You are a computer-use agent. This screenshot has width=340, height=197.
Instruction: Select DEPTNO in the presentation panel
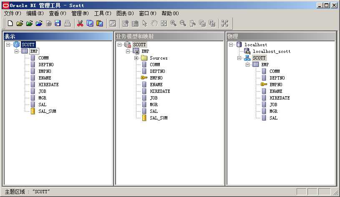point(46,65)
